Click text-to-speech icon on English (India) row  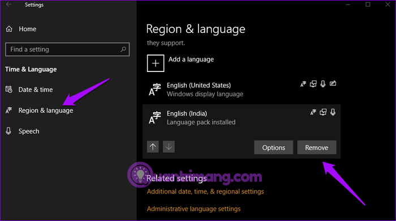pos(323,112)
